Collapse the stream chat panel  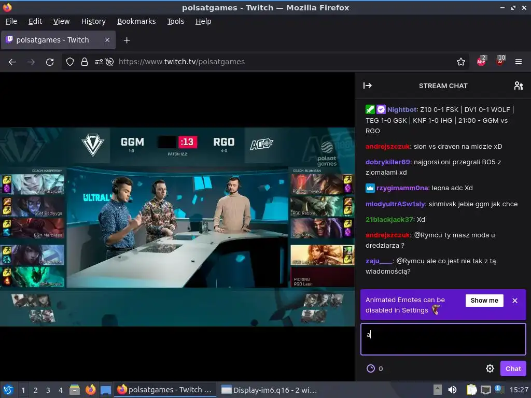click(368, 86)
